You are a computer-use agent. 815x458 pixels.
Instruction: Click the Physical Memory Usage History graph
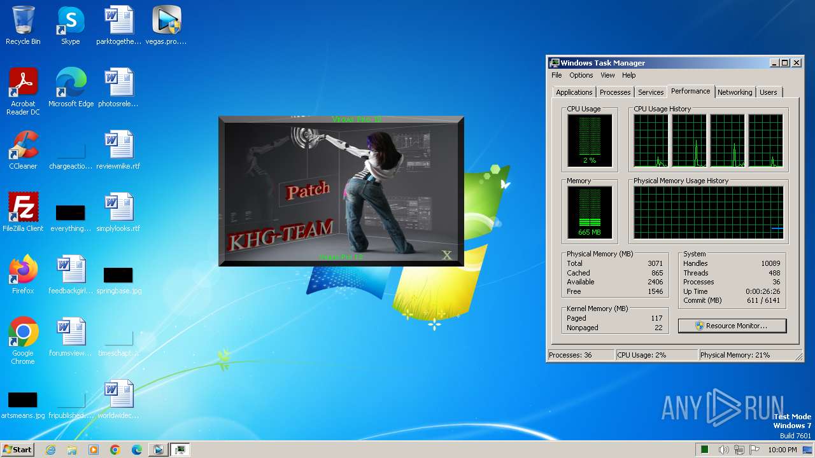coord(708,212)
